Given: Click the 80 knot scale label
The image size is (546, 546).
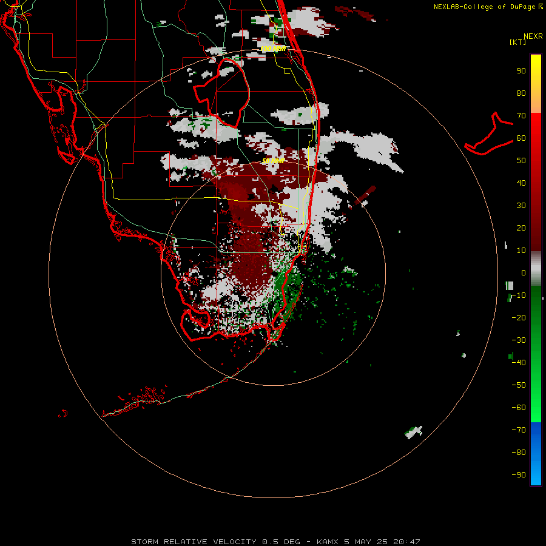Looking at the screenshot, I should (521, 93).
